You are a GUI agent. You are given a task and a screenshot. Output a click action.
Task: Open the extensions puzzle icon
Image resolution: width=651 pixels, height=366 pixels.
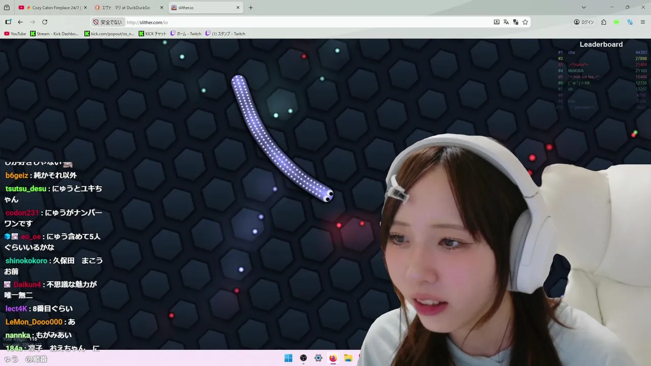(x=604, y=22)
